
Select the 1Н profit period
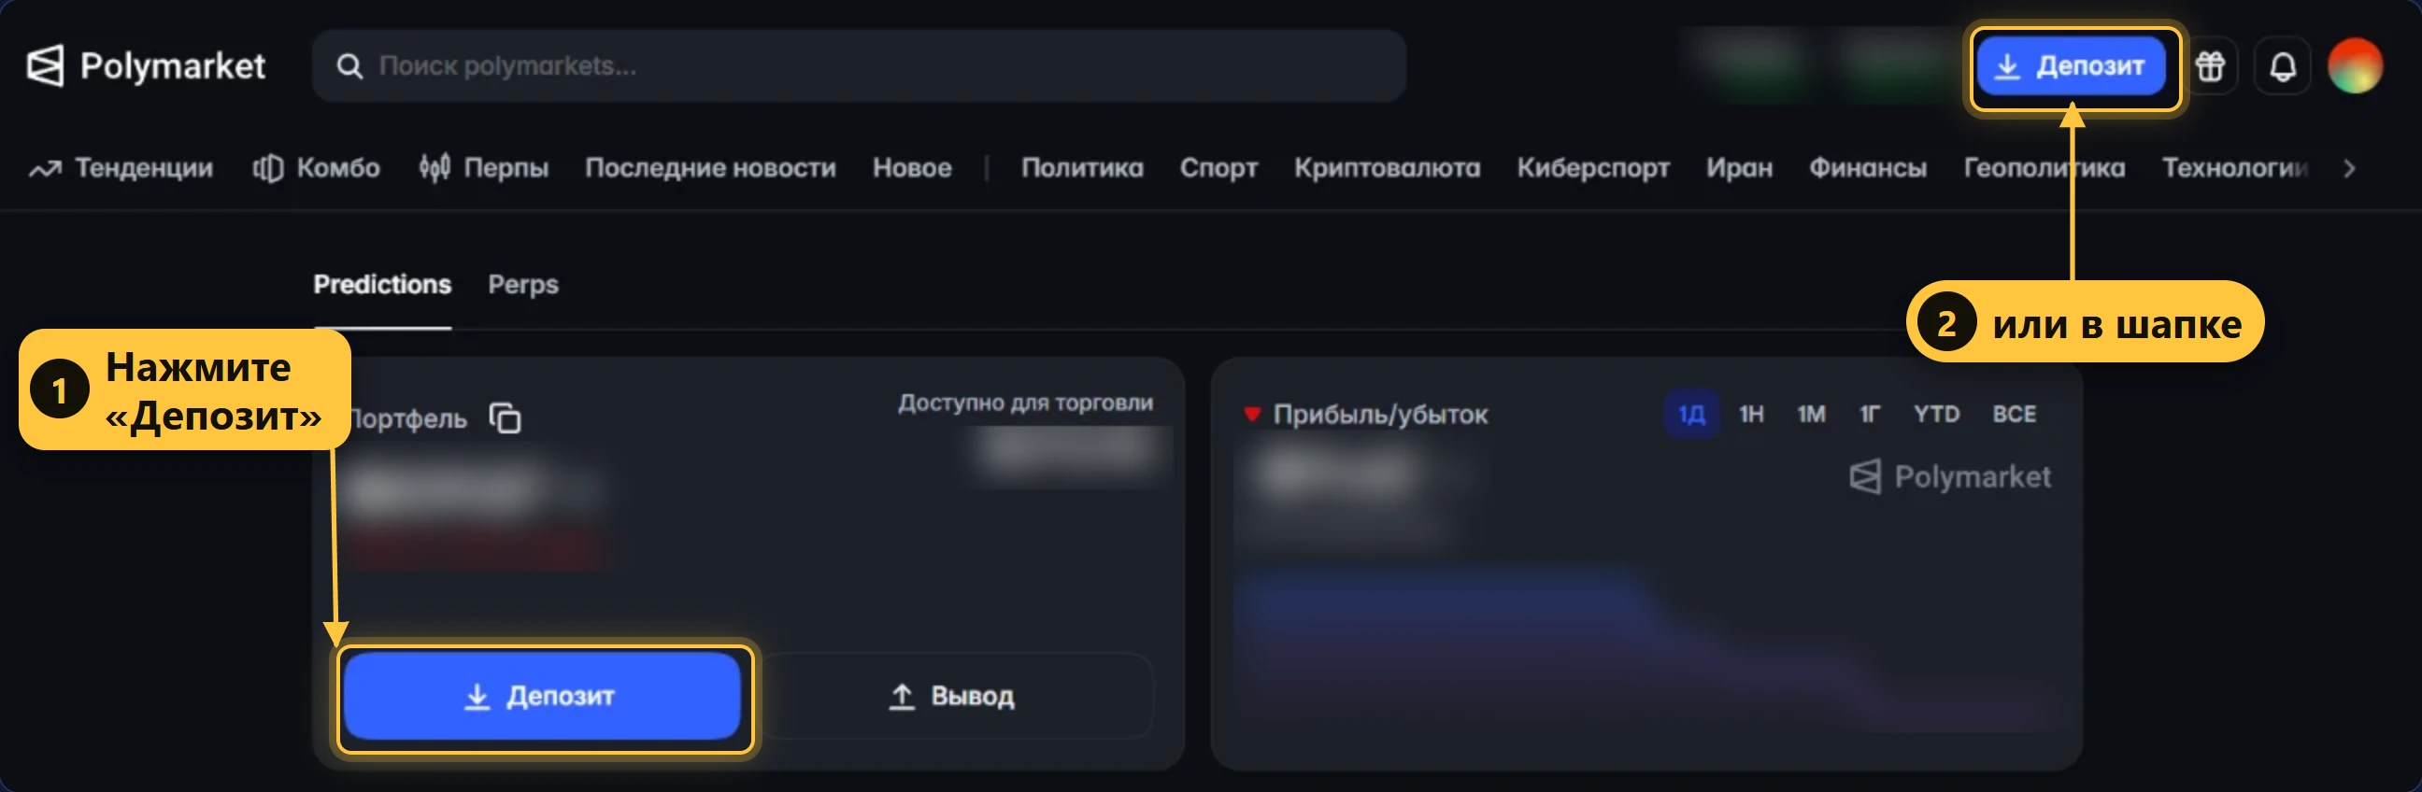(1751, 415)
